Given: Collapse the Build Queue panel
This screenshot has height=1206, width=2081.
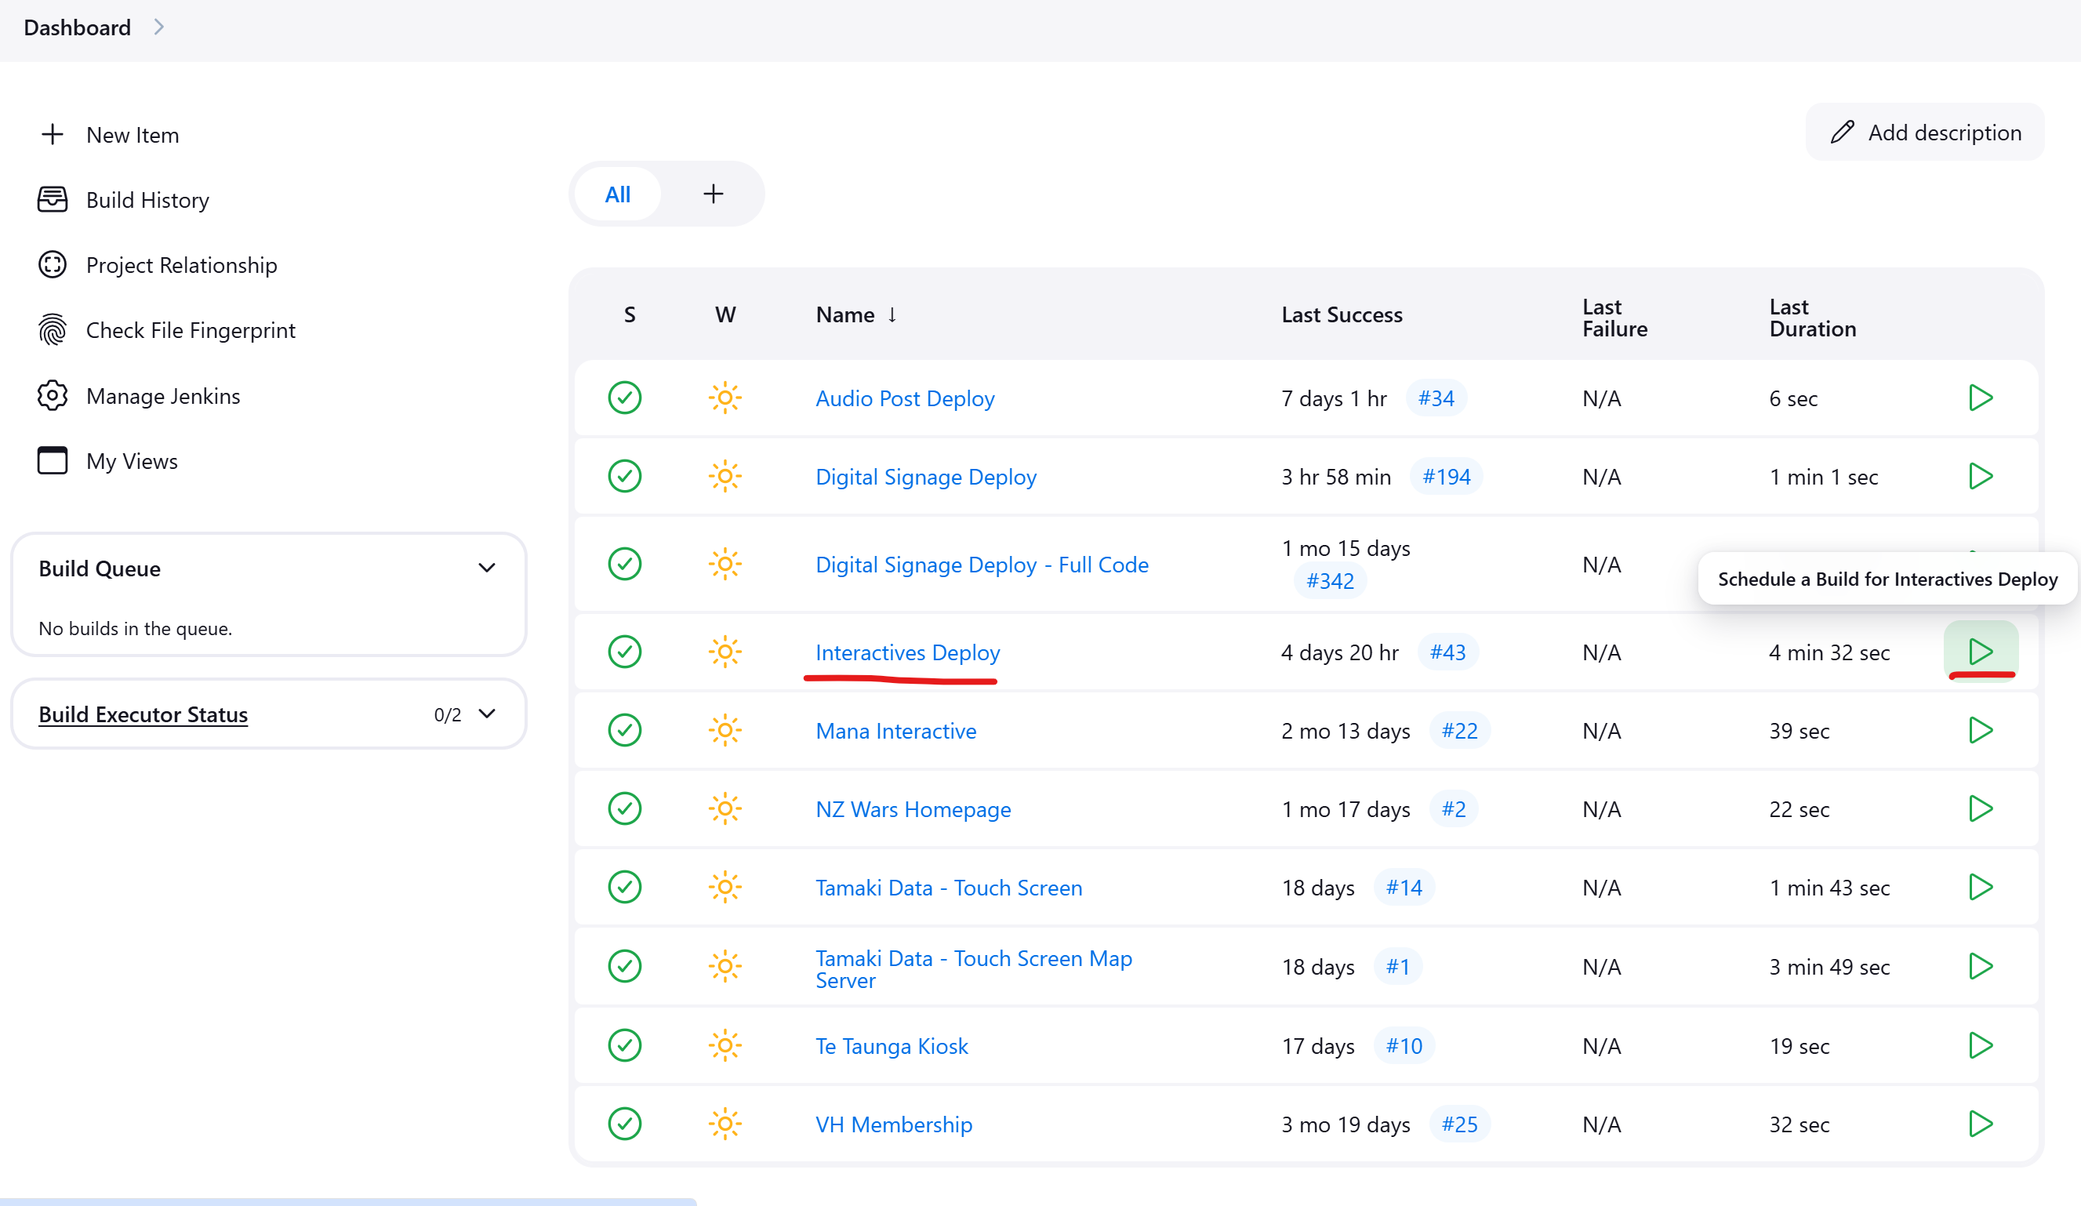Looking at the screenshot, I should [486, 568].
